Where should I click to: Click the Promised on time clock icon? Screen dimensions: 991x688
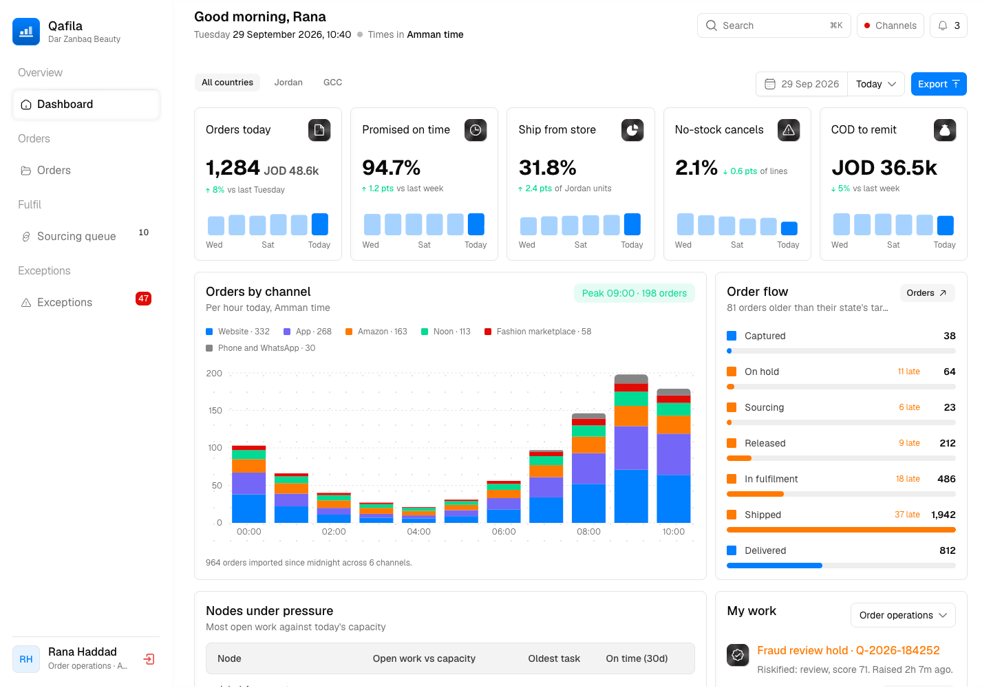(476, 130)
